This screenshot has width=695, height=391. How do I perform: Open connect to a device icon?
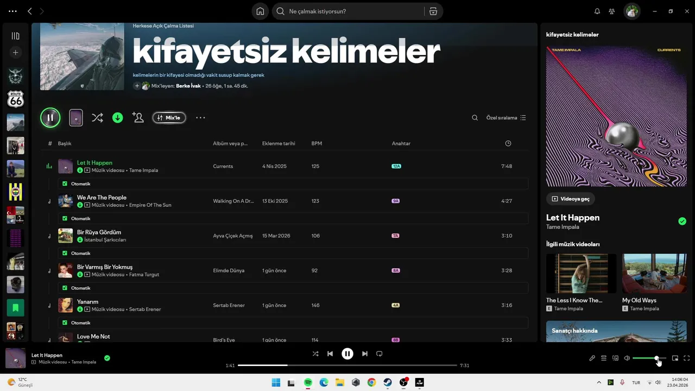pyautogui.click(x=616, y=358)
